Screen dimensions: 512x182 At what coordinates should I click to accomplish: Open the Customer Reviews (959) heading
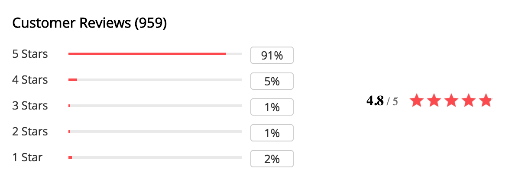tap(90, 23)
